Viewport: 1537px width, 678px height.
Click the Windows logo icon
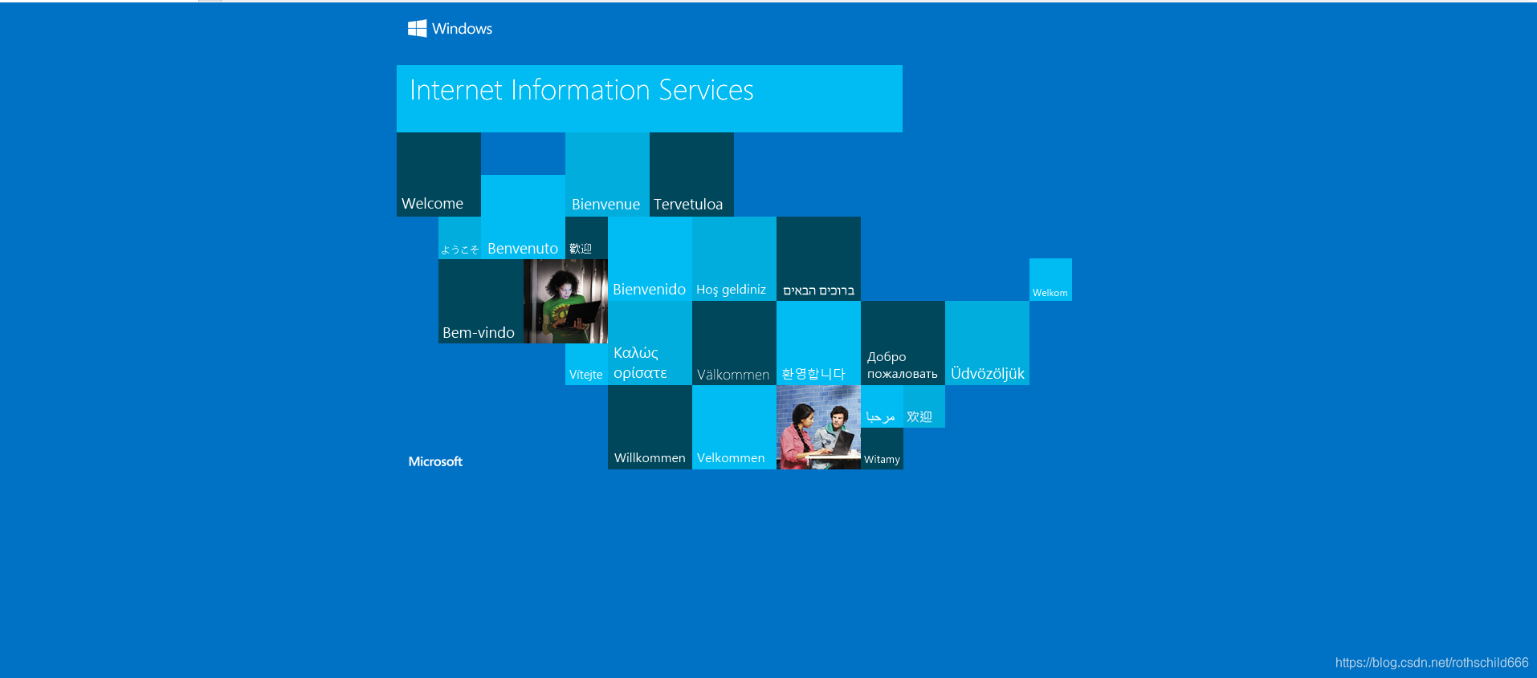coord(417,29)
